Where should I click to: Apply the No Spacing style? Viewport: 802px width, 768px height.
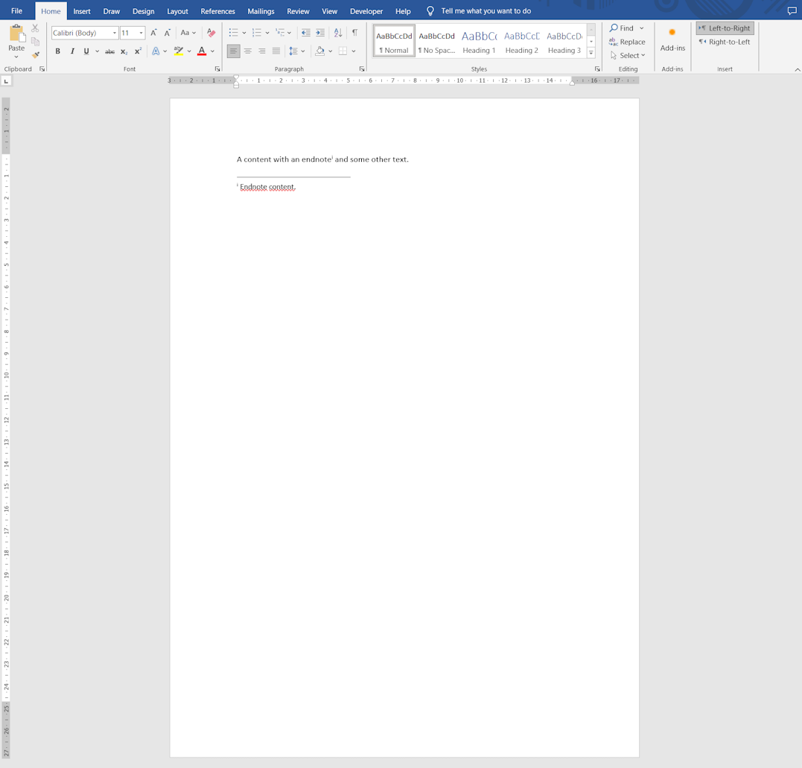click(436, 41)
